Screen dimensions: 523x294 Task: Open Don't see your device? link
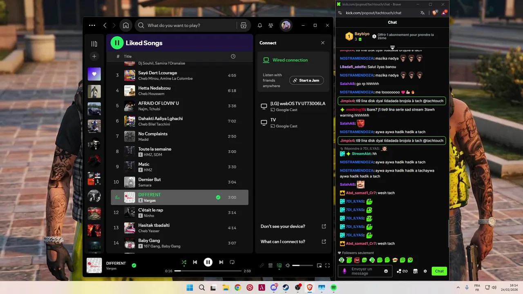coord(293,226)
